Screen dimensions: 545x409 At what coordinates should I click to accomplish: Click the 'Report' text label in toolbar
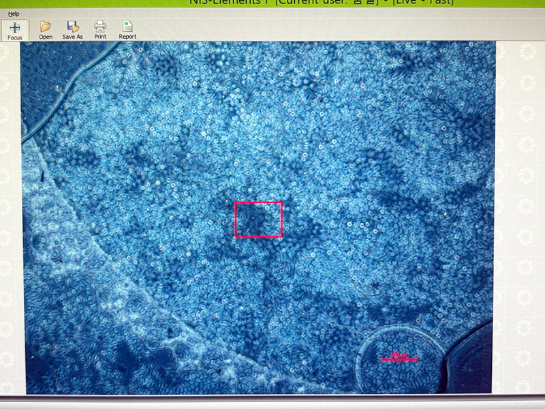click(x=127, y=37)
